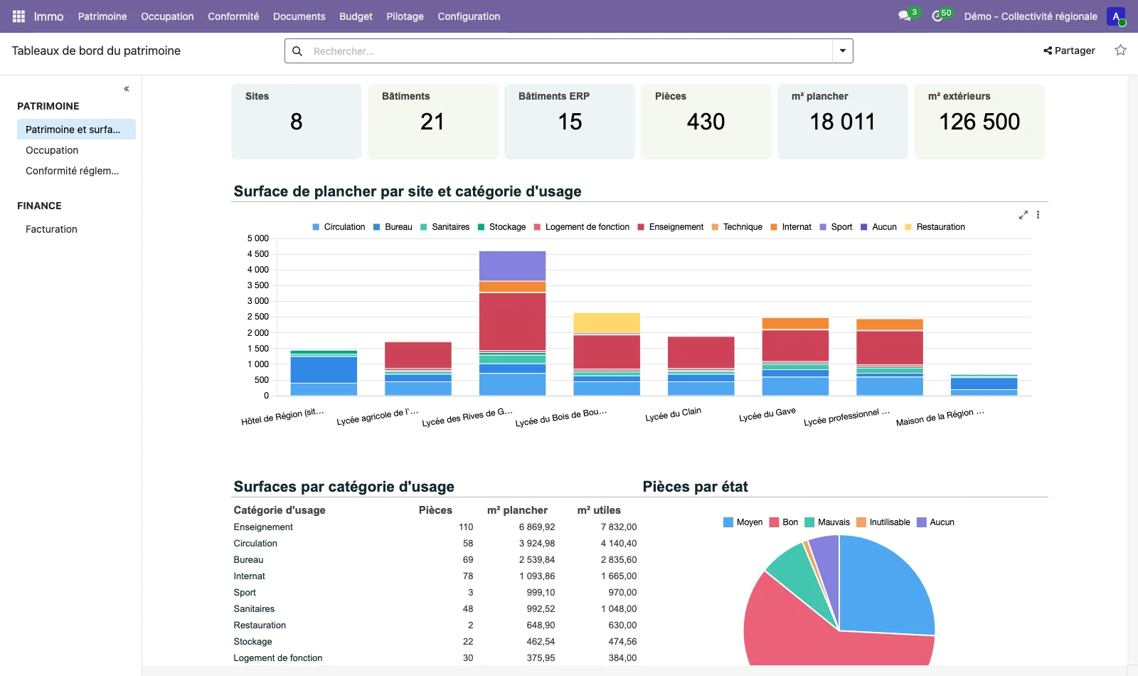Viewport: 1138px width, 676px height.
Task: Toggle Bureau series in bar chart legend
Action: pos(393,227)
